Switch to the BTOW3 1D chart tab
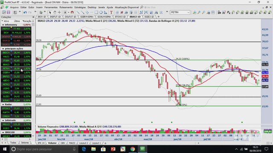Image resolution: width=273 pixels, height=153 pixels. (120, 17)
